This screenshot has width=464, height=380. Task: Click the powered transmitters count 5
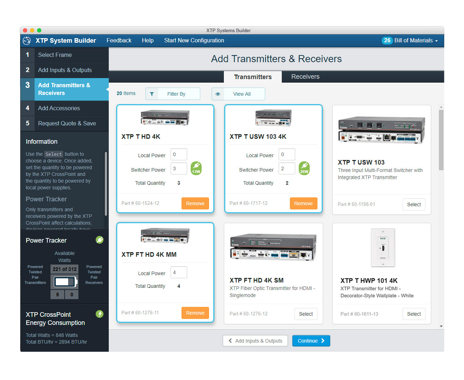point(58,294)
